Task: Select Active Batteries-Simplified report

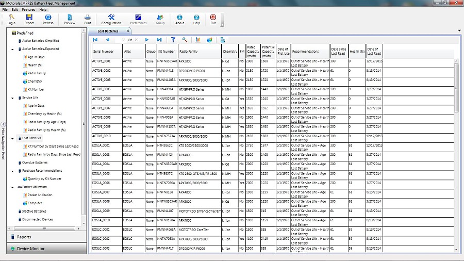Action: pyautogui.click(x=39, y=41)
